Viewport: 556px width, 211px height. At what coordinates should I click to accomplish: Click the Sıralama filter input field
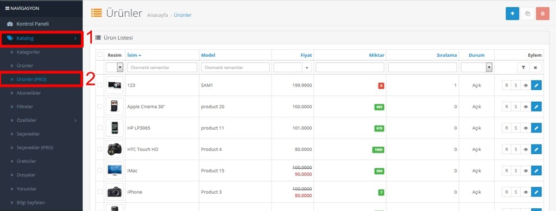(422, 68)
